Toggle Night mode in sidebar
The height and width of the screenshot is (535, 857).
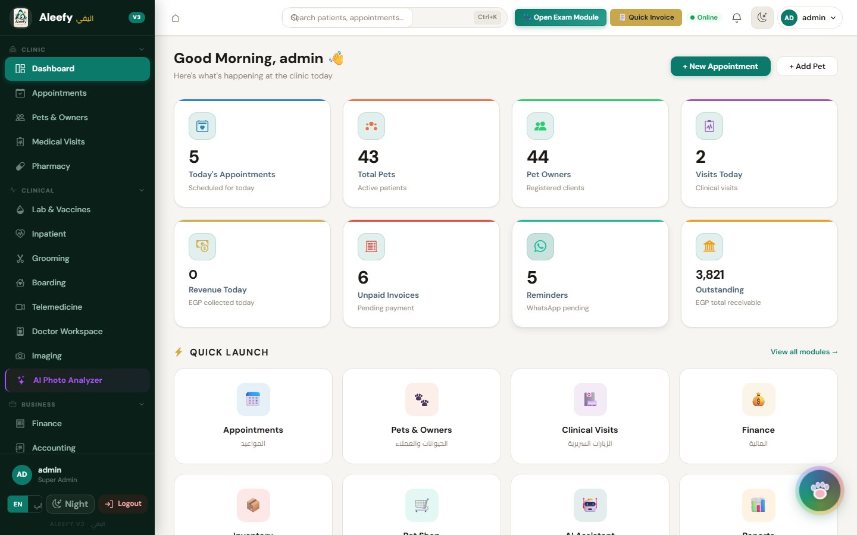(x=71, y=504)
